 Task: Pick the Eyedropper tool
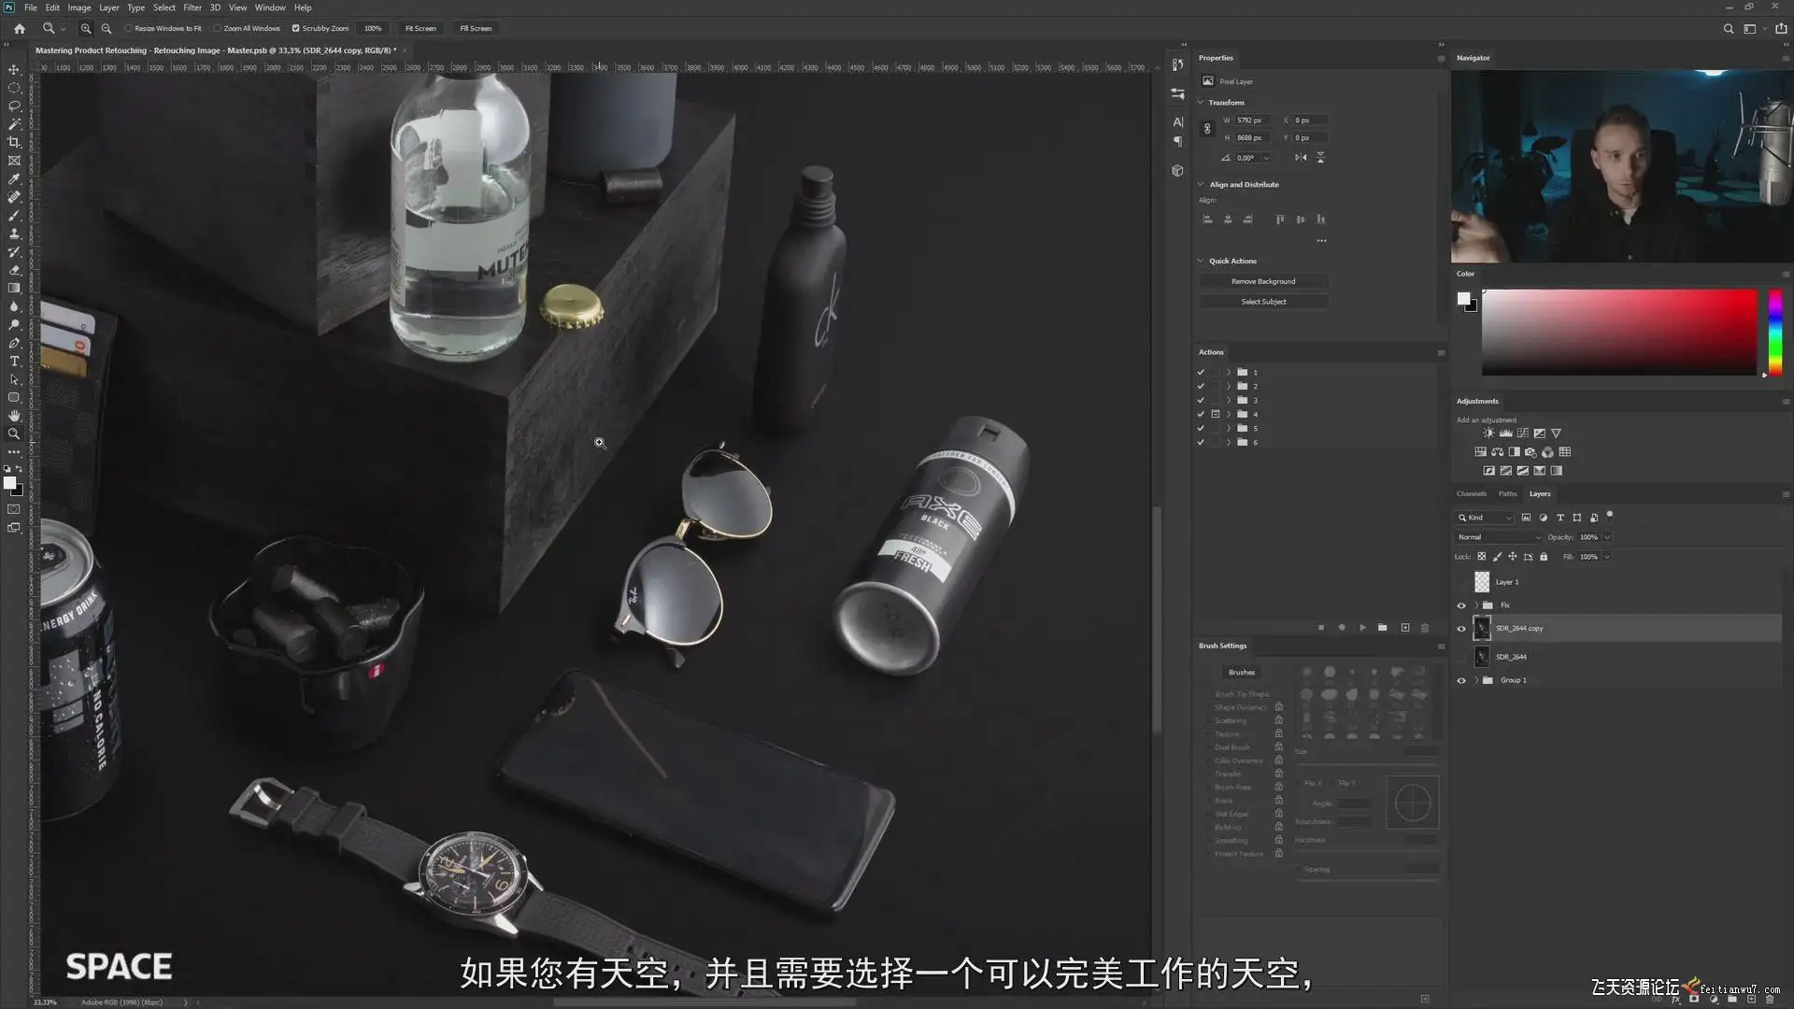[14, 178]
